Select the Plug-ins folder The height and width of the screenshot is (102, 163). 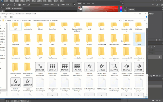click(89, 40)
